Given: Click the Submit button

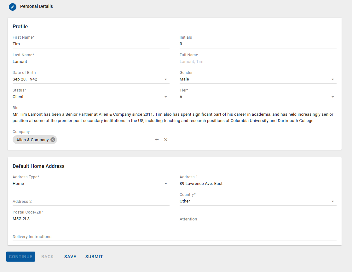Looking at the screenshot, I should coord(94,257).
